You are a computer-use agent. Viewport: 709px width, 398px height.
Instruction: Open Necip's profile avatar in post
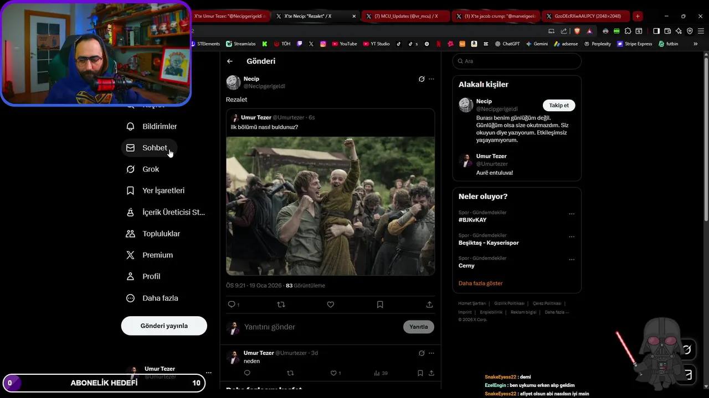click(233, 82)
